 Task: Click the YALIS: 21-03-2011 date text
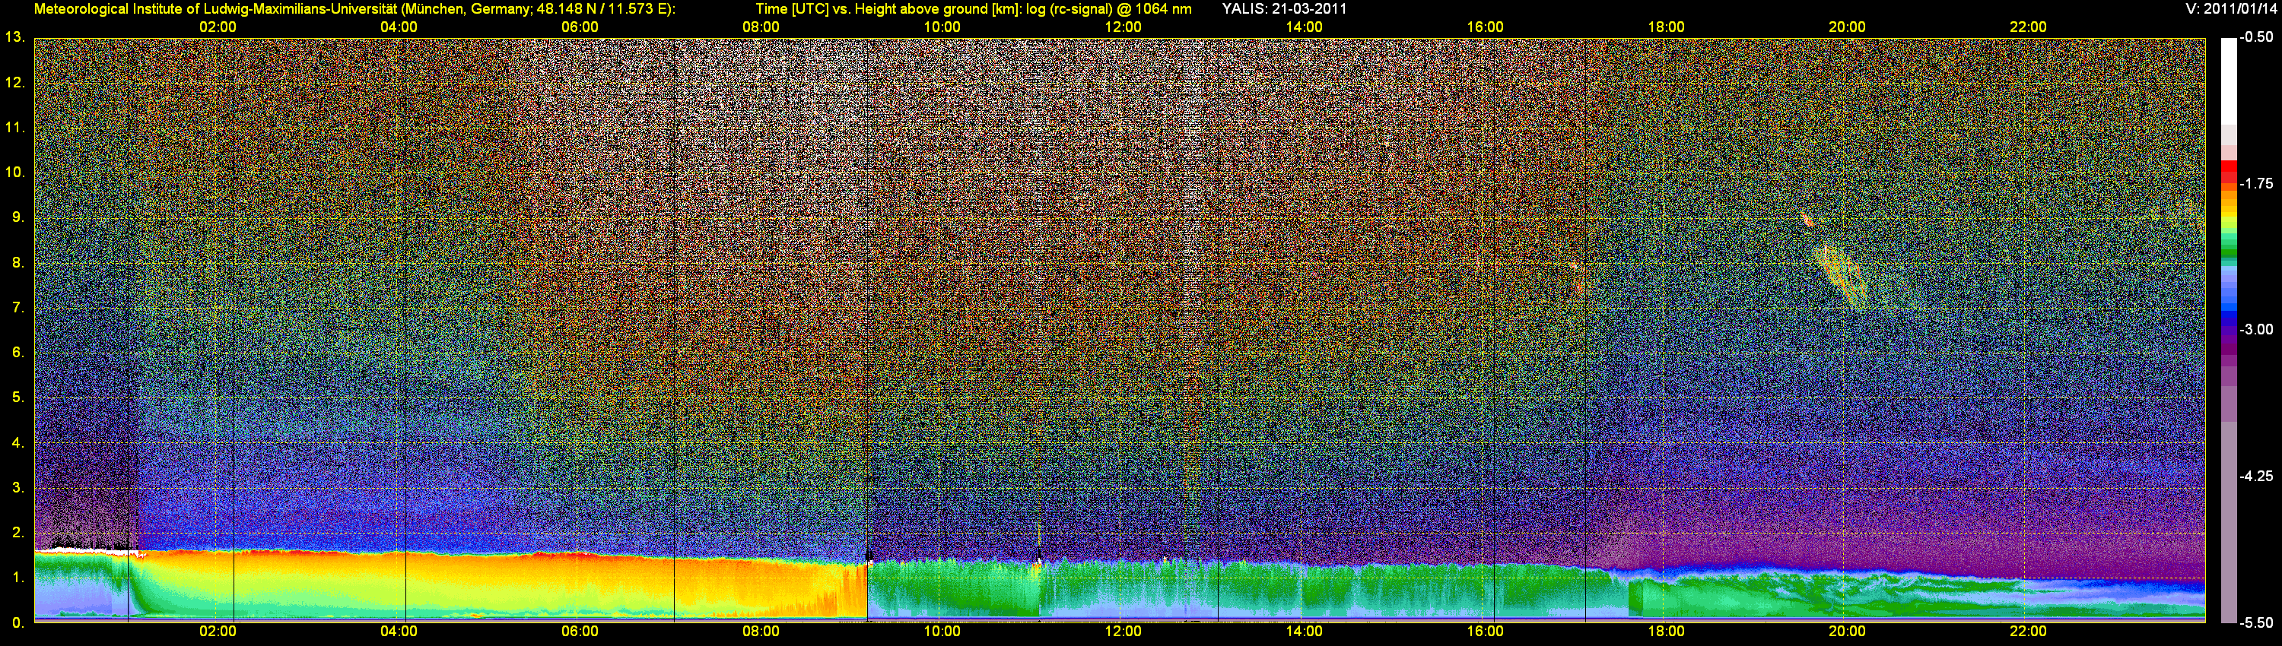click(1284, 9)
